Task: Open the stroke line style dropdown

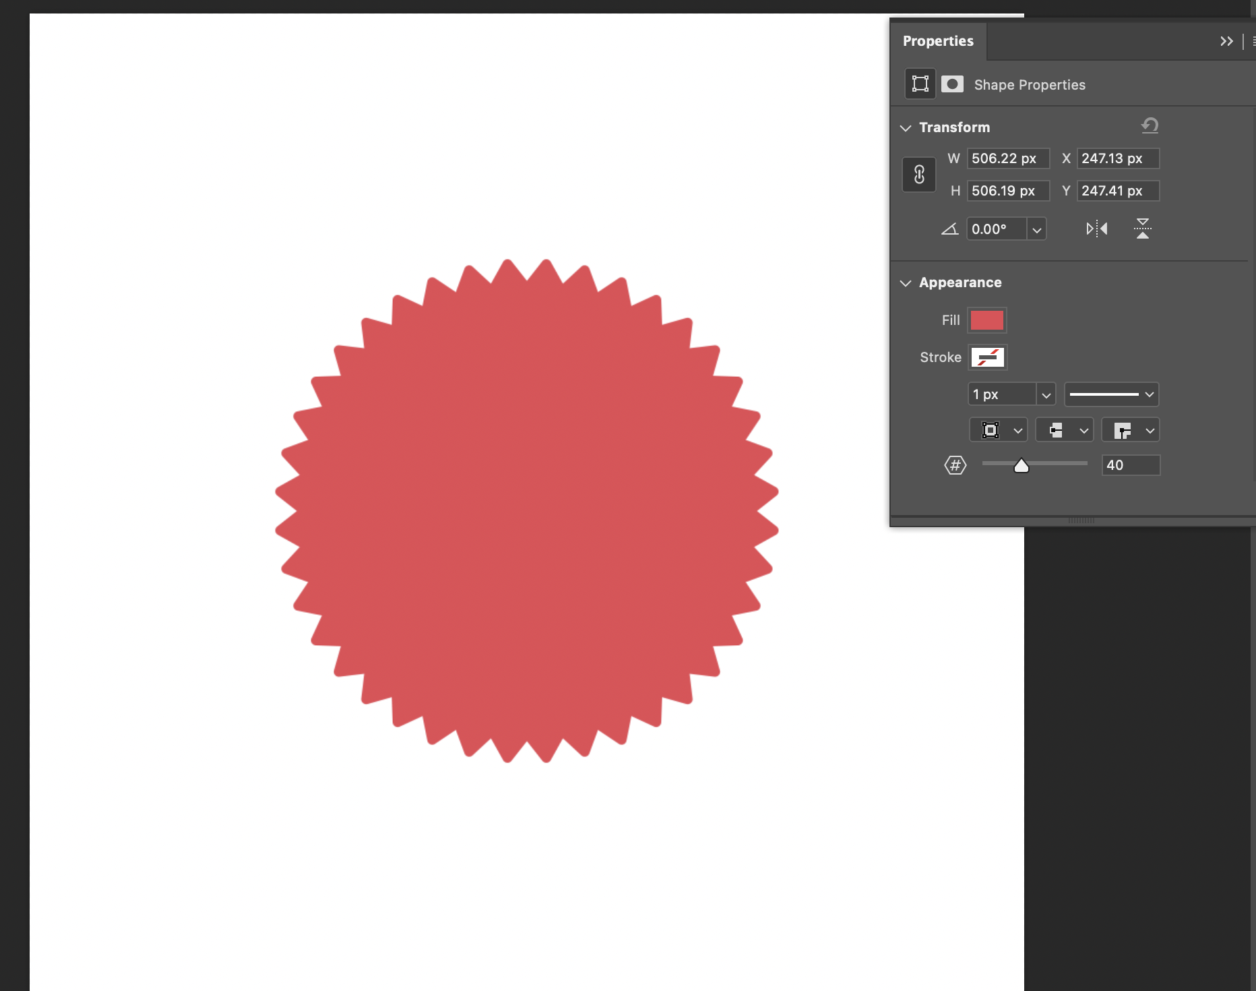Action: [x=1112, y=395]
